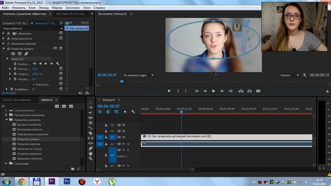Image resolution: width=331 pixels, height=186 pixels.
Task: Select the Slip tool
Action: 91,138
